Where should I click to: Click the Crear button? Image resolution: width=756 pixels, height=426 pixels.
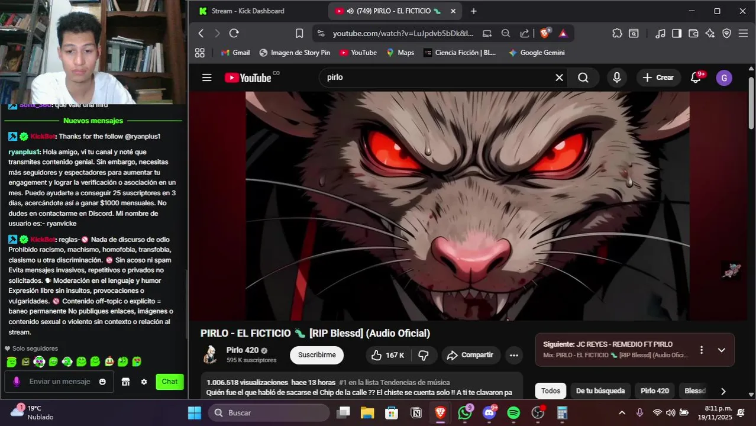658,78
